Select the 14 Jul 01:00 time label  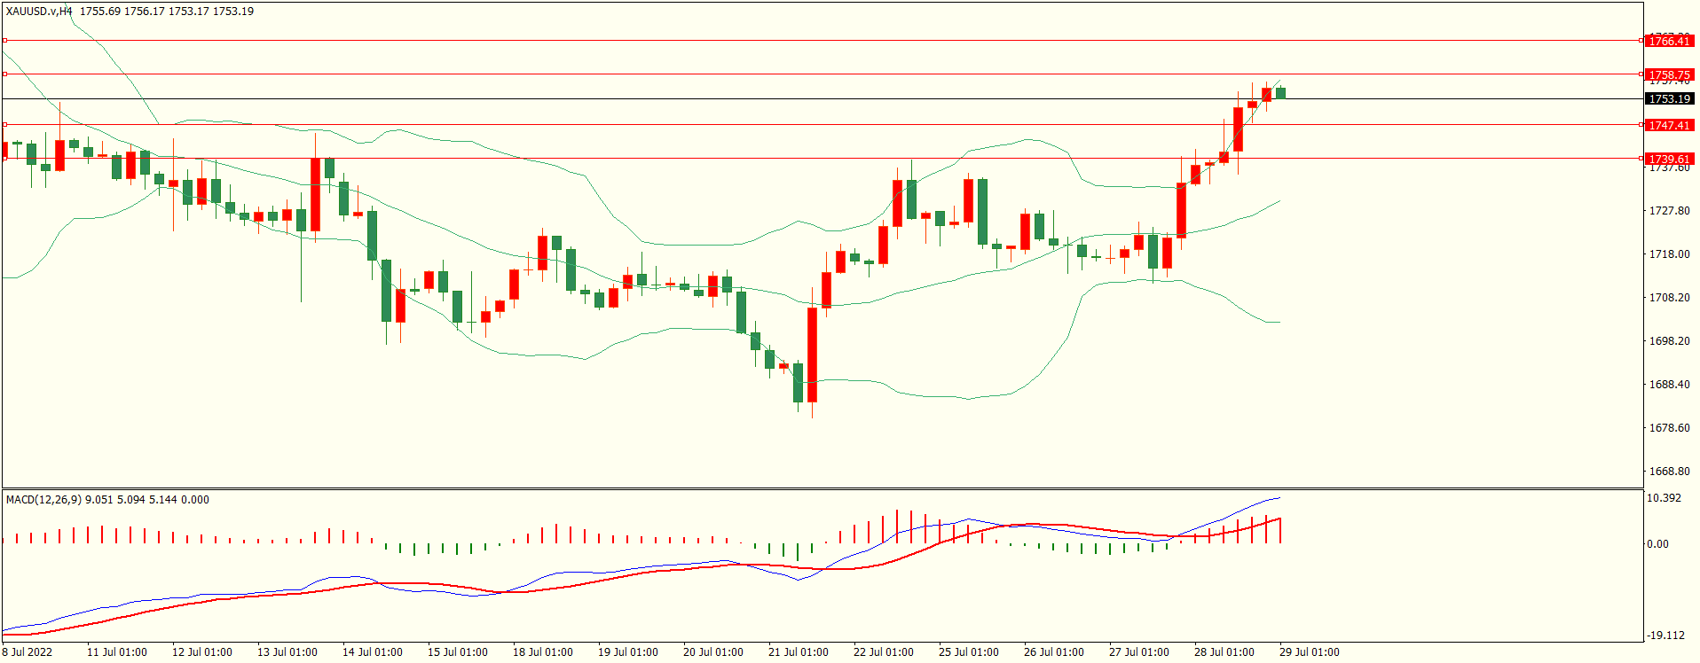click(x=372, y=652)
